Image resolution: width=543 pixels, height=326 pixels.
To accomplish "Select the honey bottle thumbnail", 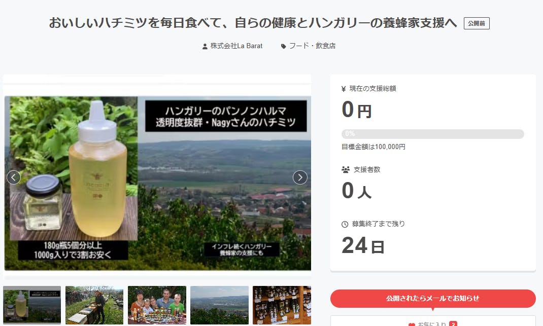I will (x=32, y=305).
